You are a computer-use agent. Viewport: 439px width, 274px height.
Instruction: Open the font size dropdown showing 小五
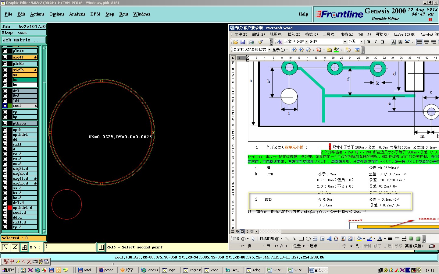pos(361,42)
